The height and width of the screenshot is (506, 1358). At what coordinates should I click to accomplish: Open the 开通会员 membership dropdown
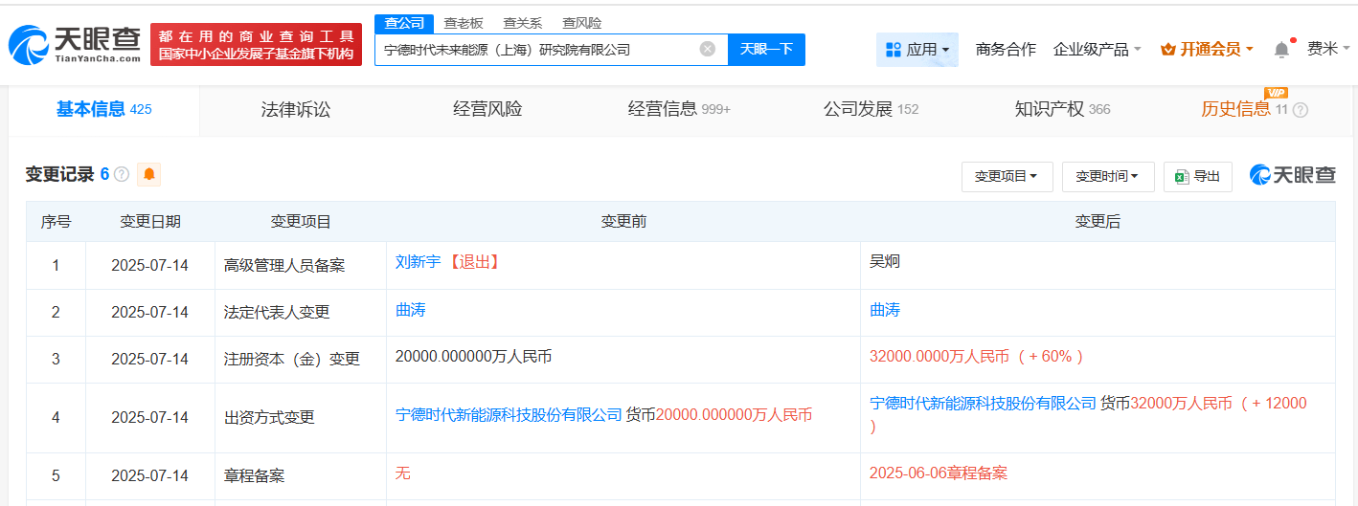[x=1207, y=49]
